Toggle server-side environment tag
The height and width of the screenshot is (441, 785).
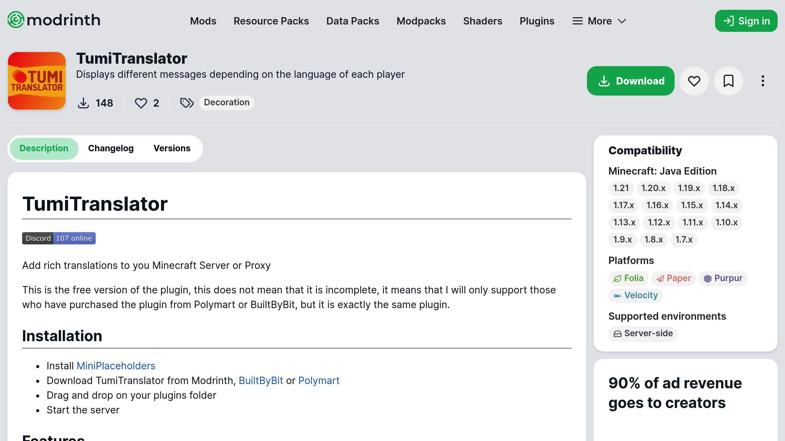643,333
